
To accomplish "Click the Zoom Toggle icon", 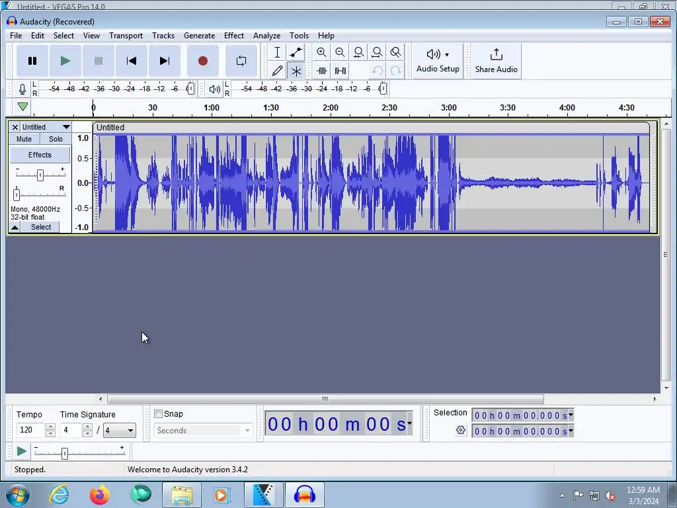I will coord(395,53).
